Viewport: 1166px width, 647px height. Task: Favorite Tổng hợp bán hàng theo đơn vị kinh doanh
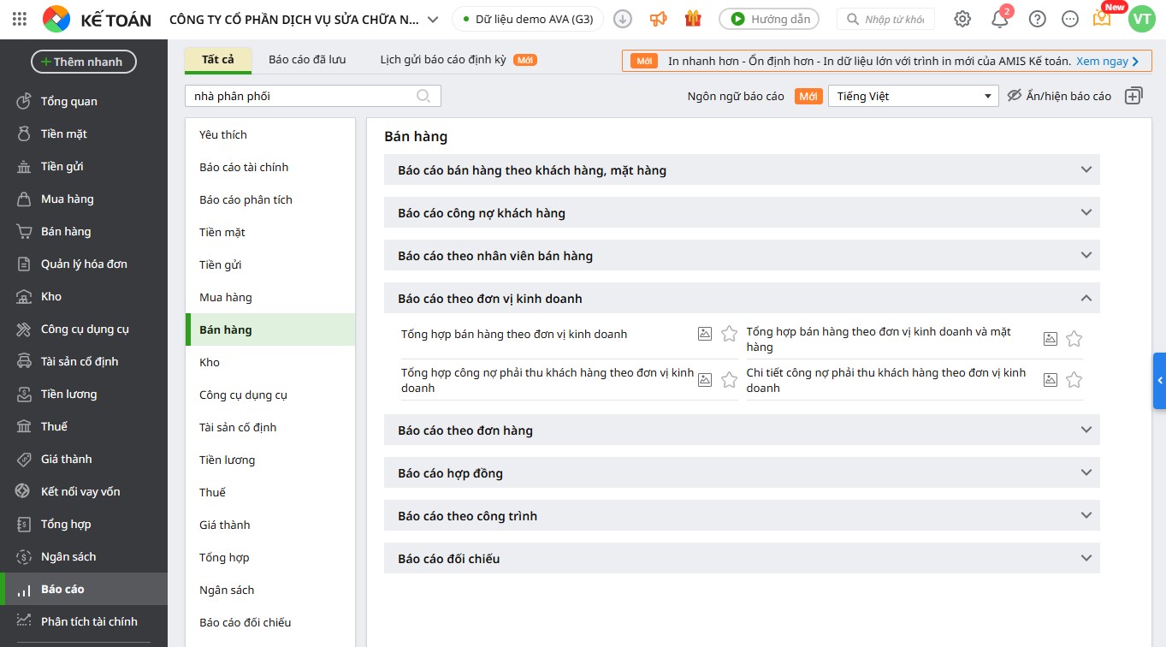pos(729,334)
